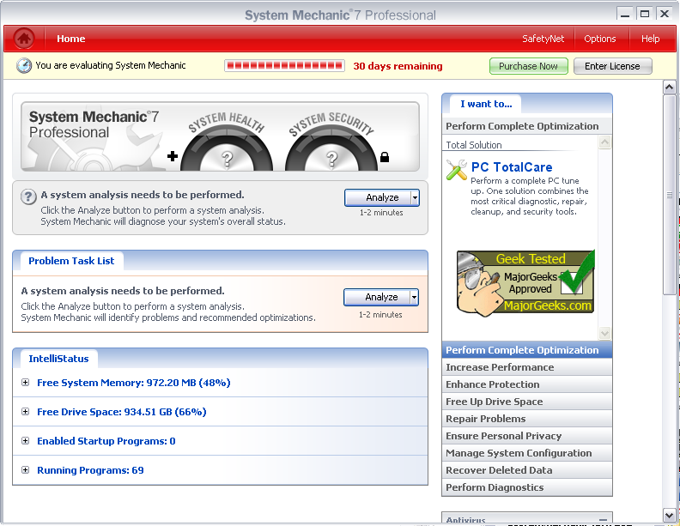
Task: Open the SafetyNet menu
Action: click(x=543, y=39)
